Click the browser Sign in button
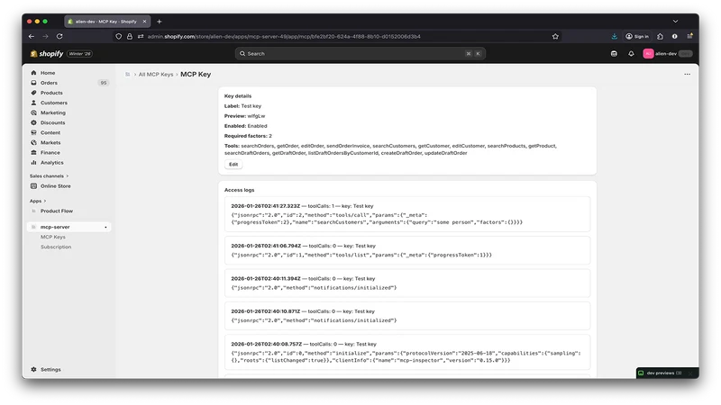The width and height of the screenshot is (721, 405). pos(637,36)
